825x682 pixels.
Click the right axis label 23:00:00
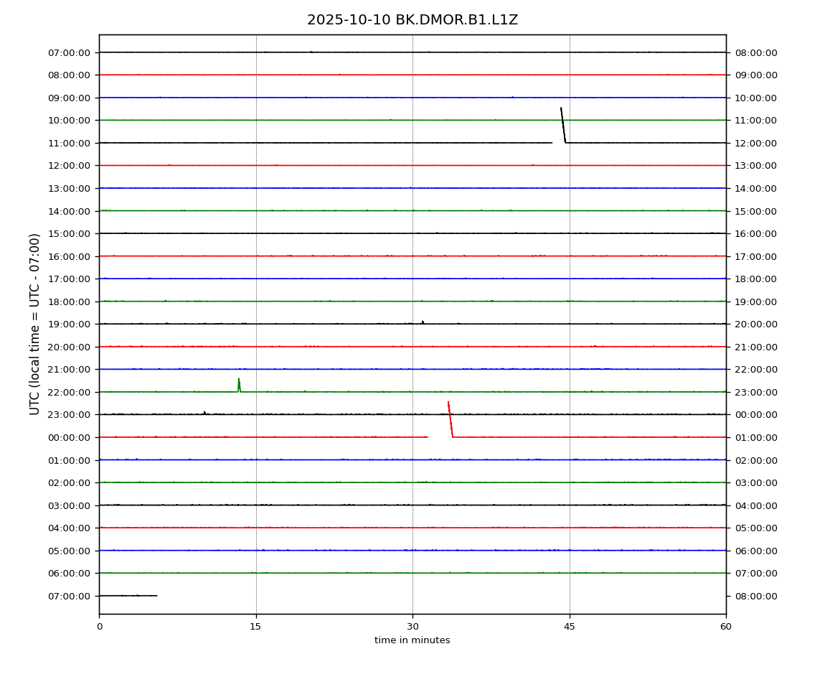[x=755, y=392]
